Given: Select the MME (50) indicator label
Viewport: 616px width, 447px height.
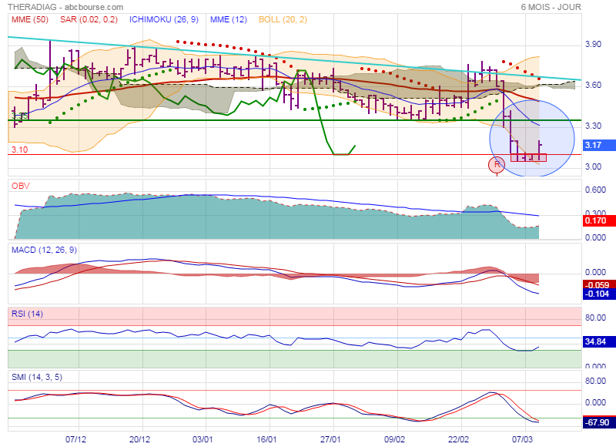Looking at the screenshot, I should click(x=30, y=19).
